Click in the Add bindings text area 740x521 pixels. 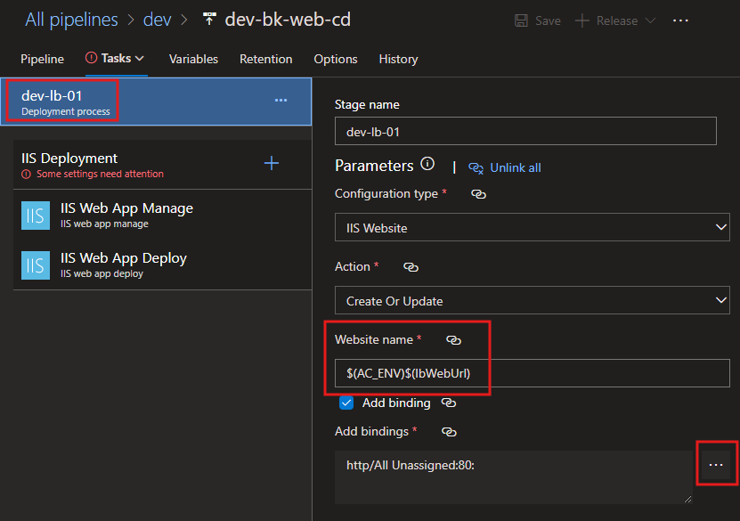pos(514,476)
